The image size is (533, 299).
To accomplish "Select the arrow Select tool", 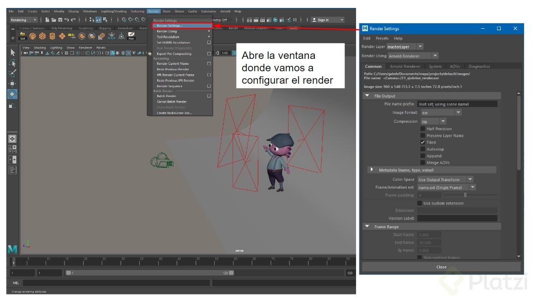I will coord(12,52).
